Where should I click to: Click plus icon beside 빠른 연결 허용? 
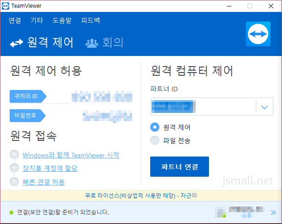coord(14,182)
